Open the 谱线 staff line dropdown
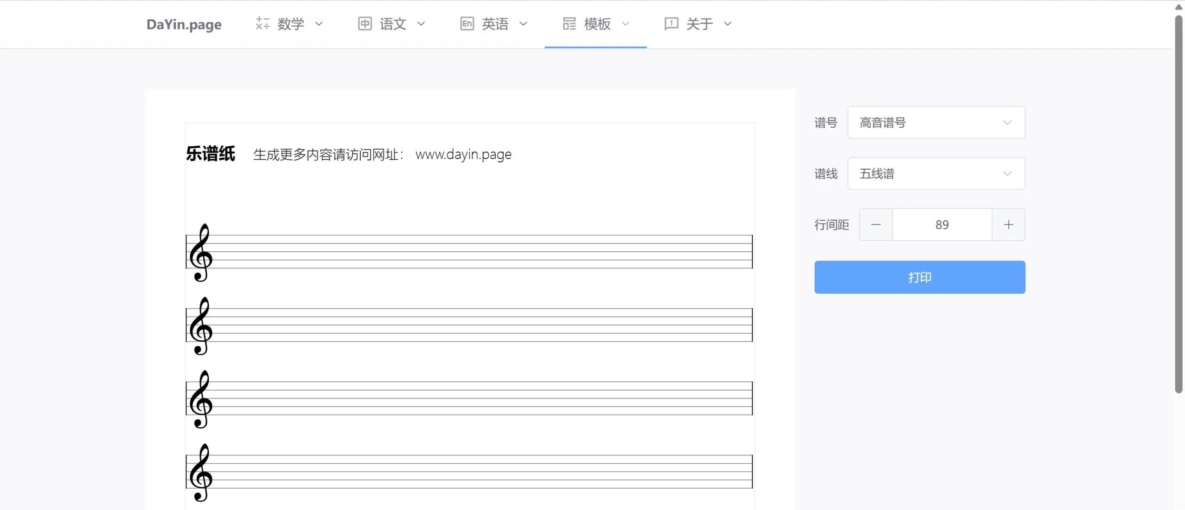 point(936,174)
